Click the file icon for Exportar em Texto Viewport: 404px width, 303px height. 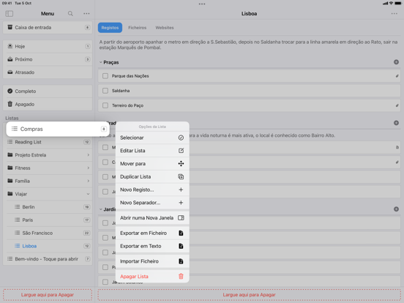coord(181,246)
